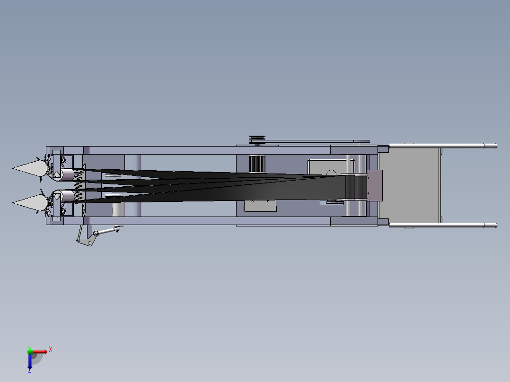Click the black vented grille part
Image resolution: width=510 pixels, height=382 pixels.
[257, 164]
